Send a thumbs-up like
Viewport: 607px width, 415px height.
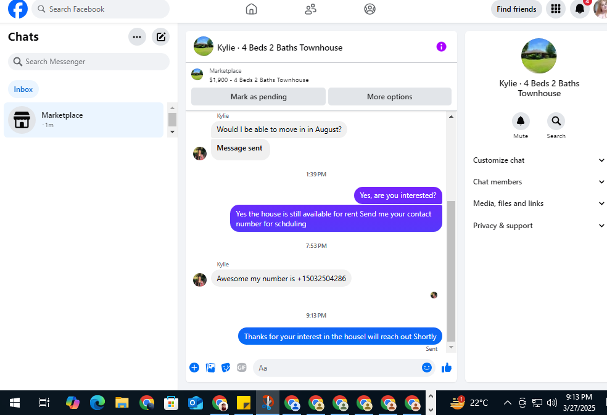coord(447,368)
